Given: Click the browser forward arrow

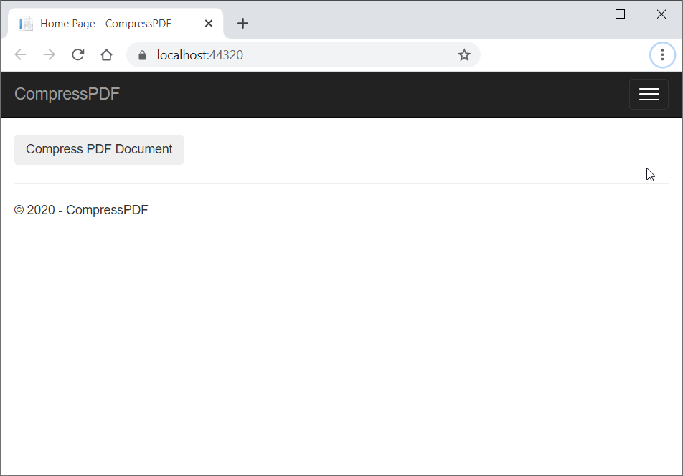Looking at the screenshot, I should click(49, 55).
